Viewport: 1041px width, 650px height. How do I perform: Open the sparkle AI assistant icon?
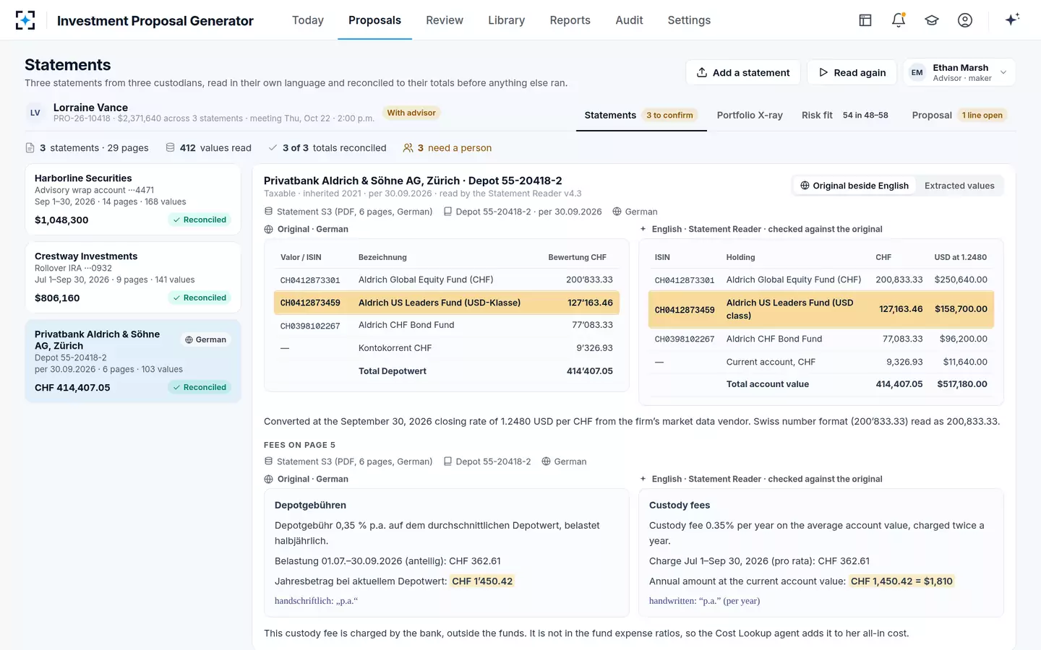click(x=1012, y=19)
